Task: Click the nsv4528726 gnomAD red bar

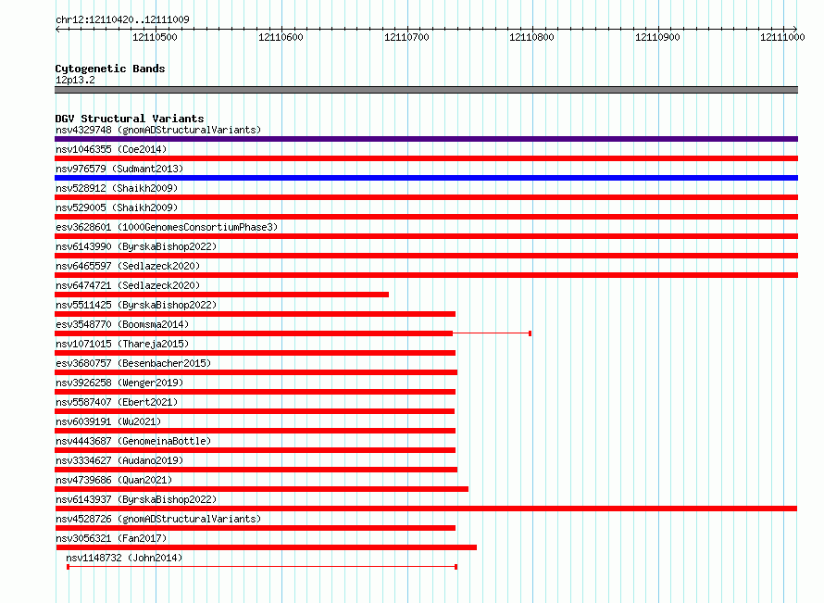Action: [256, 528]
